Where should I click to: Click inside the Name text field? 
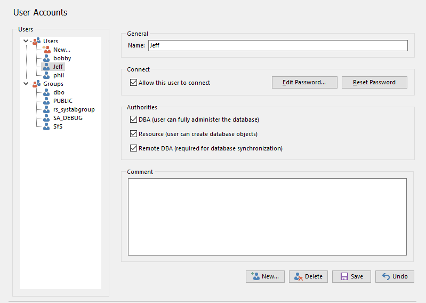277,46
